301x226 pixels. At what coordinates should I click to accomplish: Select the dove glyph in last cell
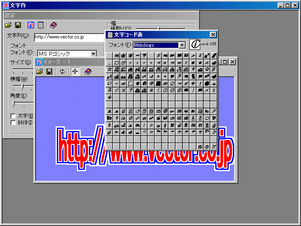click(x=214, y=146)
